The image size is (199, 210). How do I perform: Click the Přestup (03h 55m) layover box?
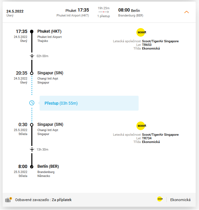(x=89, y=103)
